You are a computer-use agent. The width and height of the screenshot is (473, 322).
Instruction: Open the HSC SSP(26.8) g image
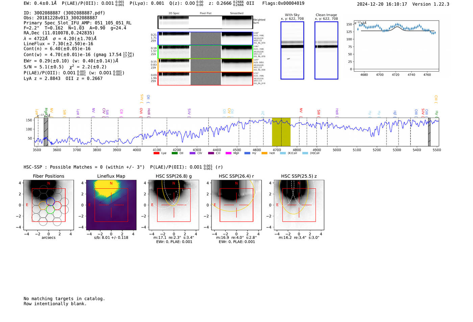174,205
